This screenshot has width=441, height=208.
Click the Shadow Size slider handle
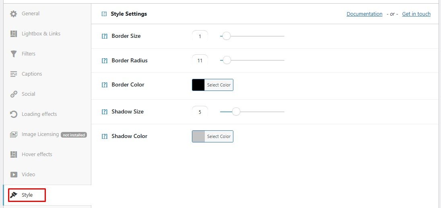[236, 112]
